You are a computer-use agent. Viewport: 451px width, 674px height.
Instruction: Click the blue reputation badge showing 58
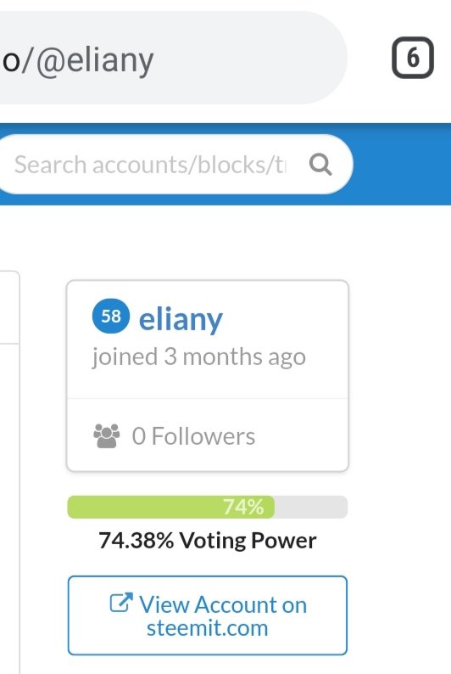[x=111, y=316]
